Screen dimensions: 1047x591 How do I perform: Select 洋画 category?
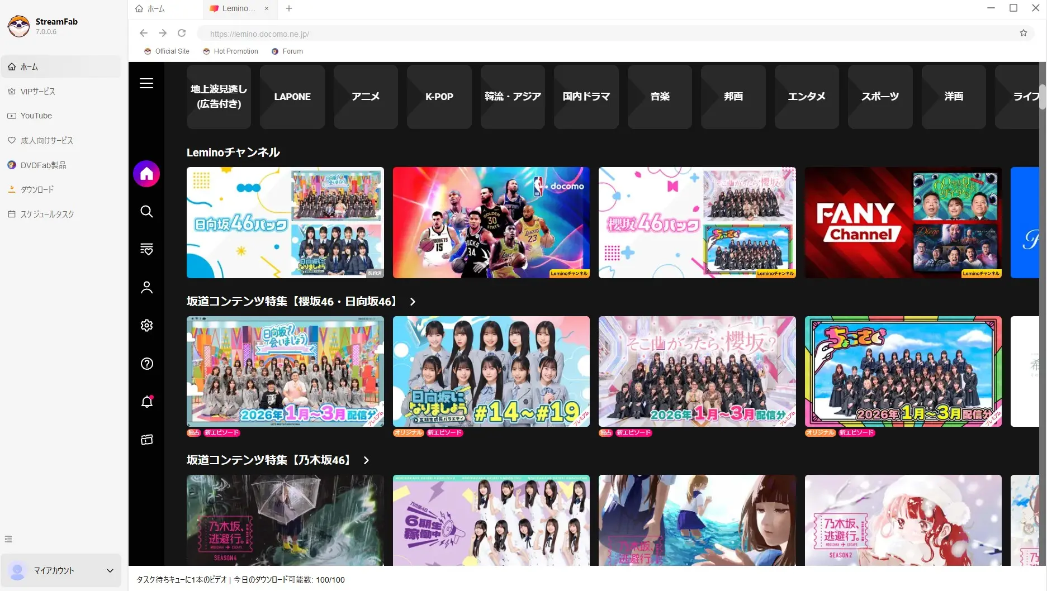[954, 97]
